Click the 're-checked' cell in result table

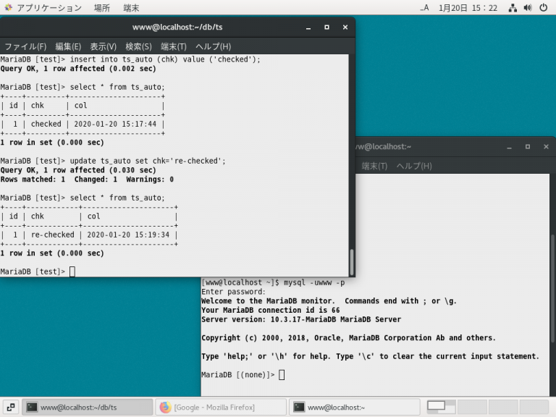(53, 235)
